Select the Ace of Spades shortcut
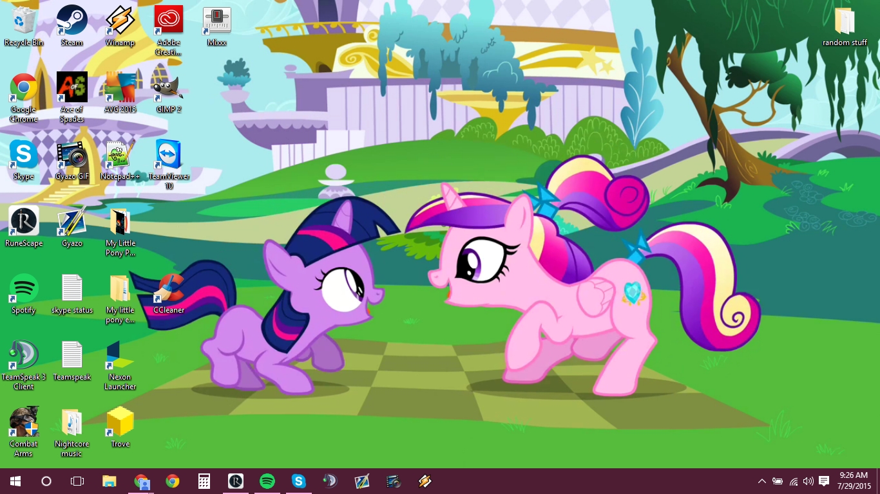The width and height of the screenshot is (880, 494). click(x=72, y=98)
